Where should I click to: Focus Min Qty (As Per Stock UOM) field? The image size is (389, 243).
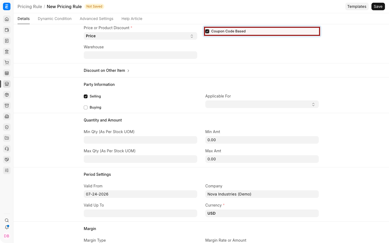tap(140, 140)
